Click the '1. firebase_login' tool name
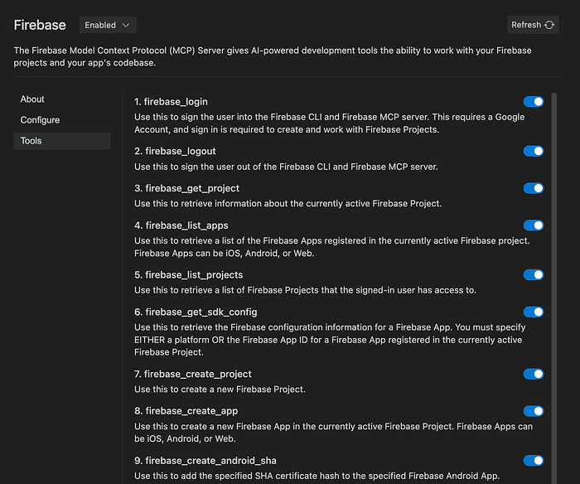The height and width of the screenshot is (484, 580). (171, 102)
